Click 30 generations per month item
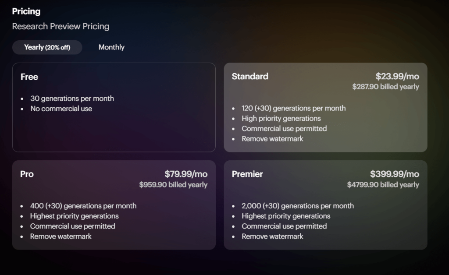Screen dimensions: 449x275 72,99
